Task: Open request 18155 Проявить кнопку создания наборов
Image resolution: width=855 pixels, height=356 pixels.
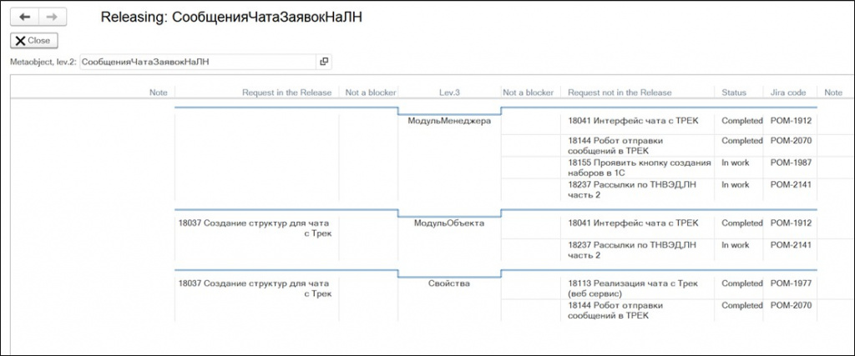Action: pyautogui.click(x=639, y=168)
